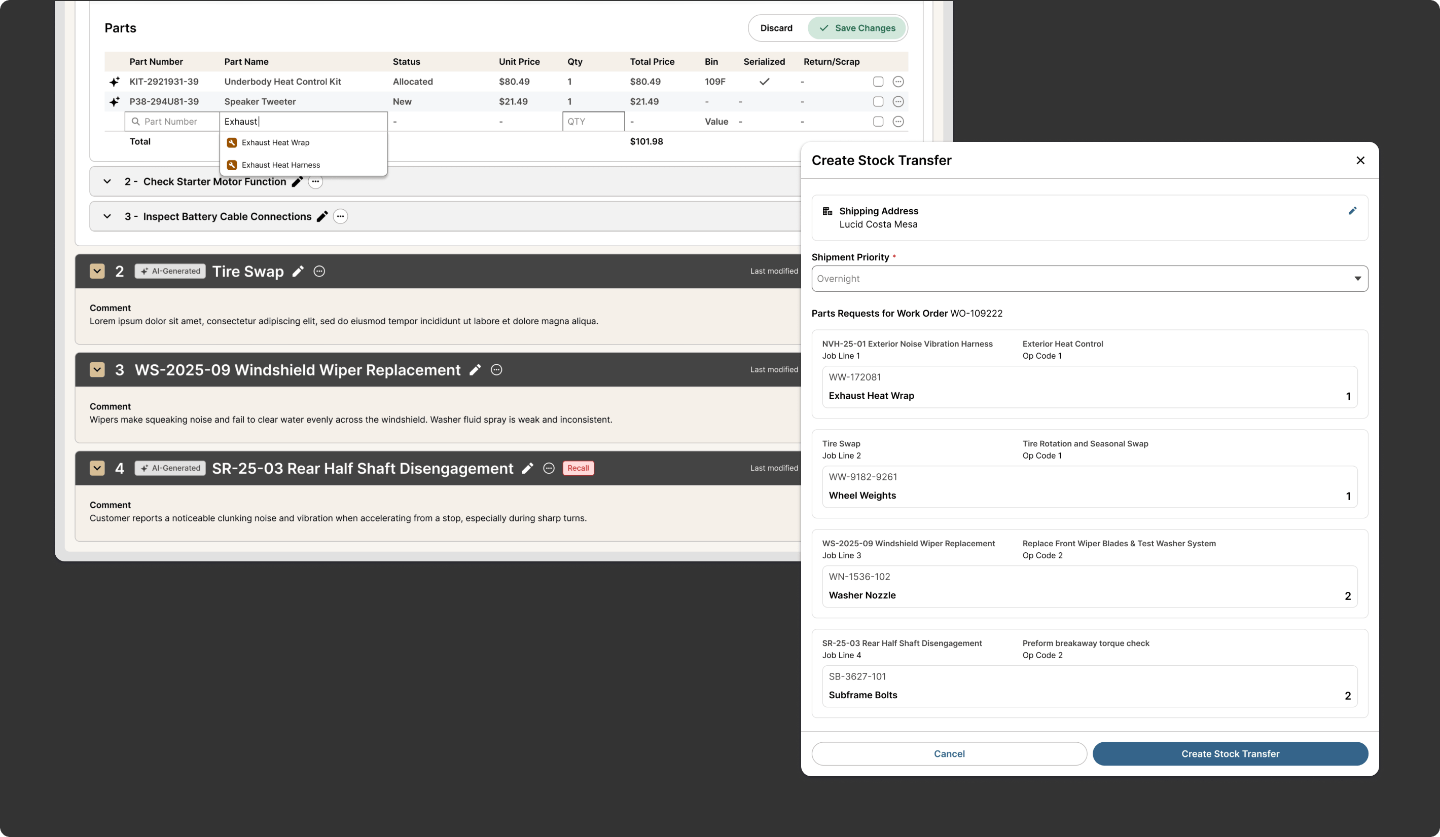The image size is (1440, 837).
Task: Click the Save Changes button
Action: (856, 28)
